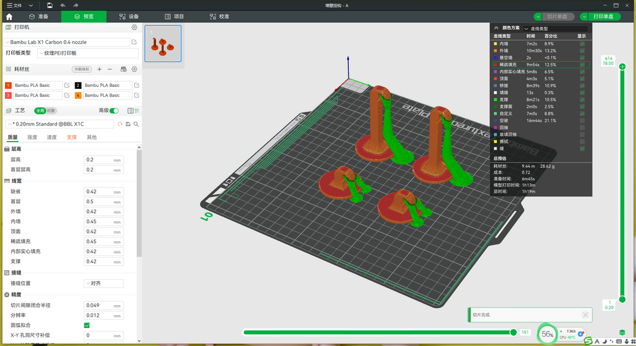Viewport: 636px width, 346px height.
Task: Click the layers icon at bottom right
Action: pos(622,332)
